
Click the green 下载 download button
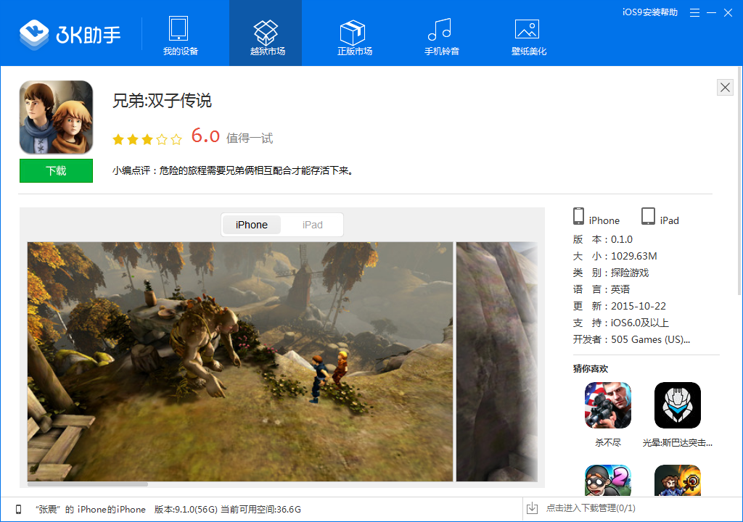click(x=56, y=170)
